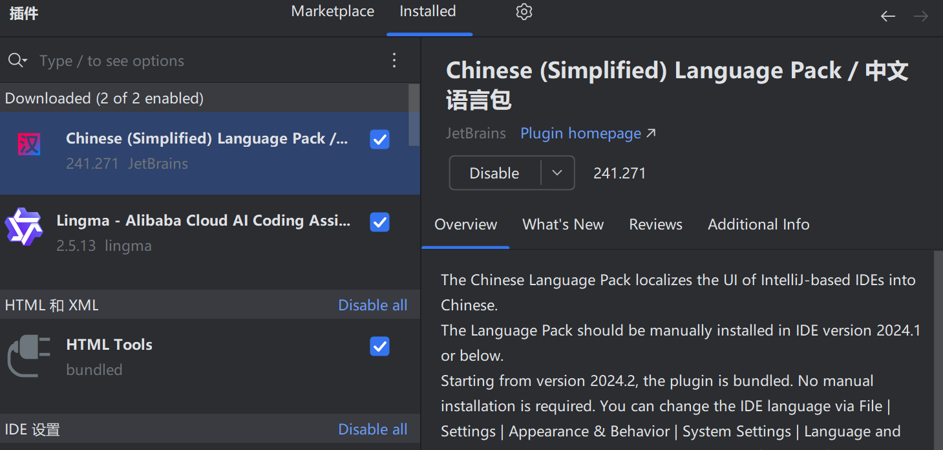Toggle the HTML Tools checkbox
943x450 pixels.
pos(379,347)
